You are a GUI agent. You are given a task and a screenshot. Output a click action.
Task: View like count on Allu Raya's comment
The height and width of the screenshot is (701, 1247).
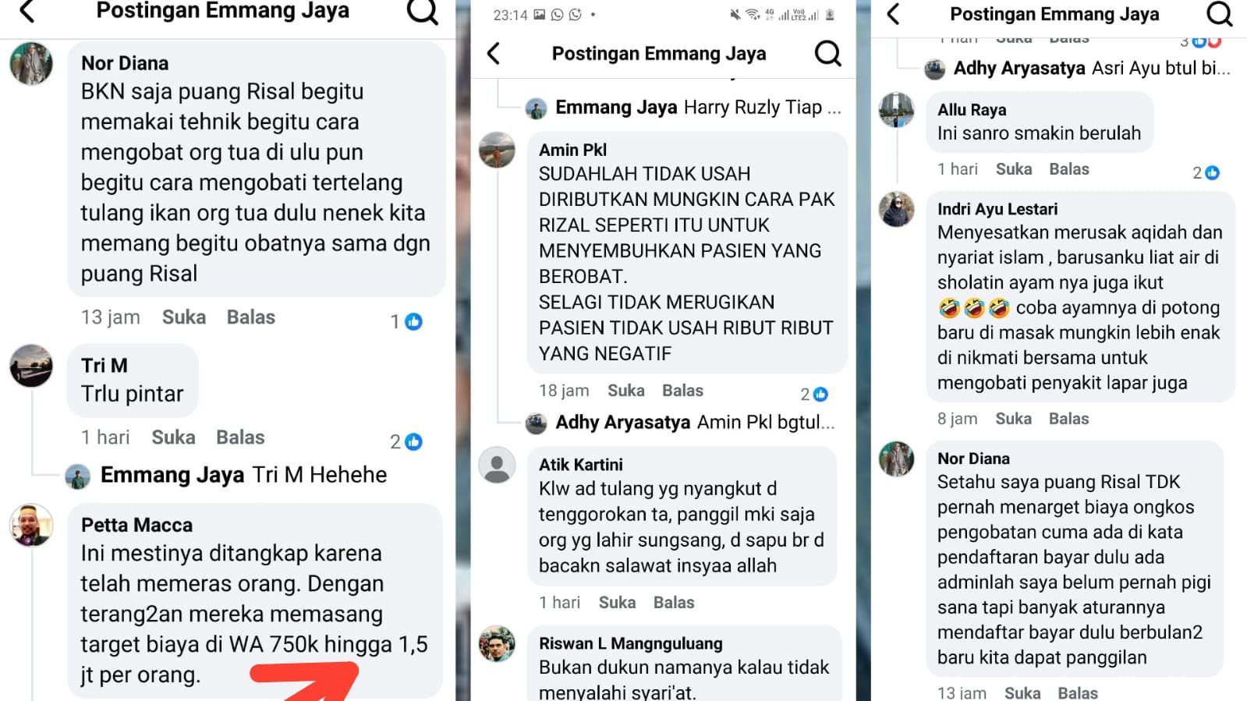click(1206, 173)
